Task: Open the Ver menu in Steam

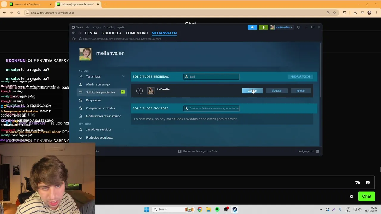Action: pos(88,27)
